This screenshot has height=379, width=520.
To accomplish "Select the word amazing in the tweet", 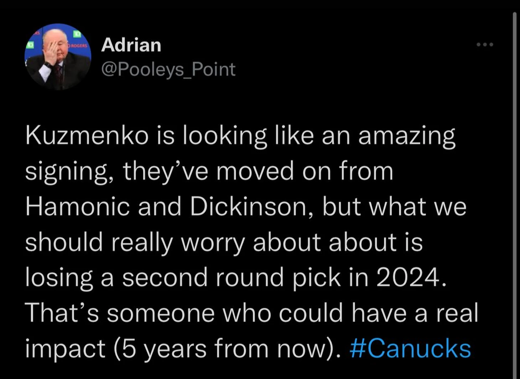I will tap(406, 136).
